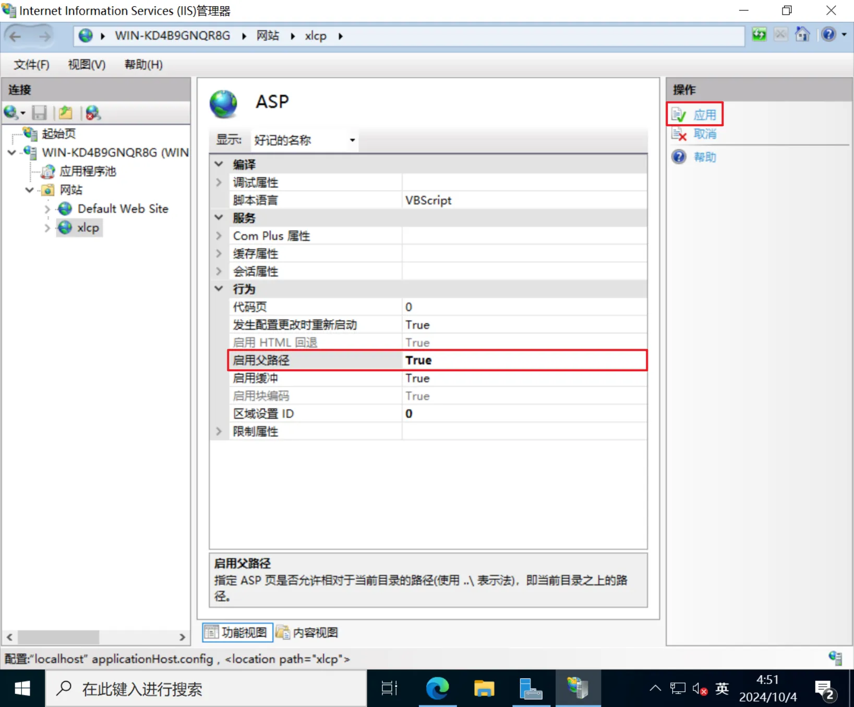Expand the Caching properties row
854x707 pixels.
219,253
